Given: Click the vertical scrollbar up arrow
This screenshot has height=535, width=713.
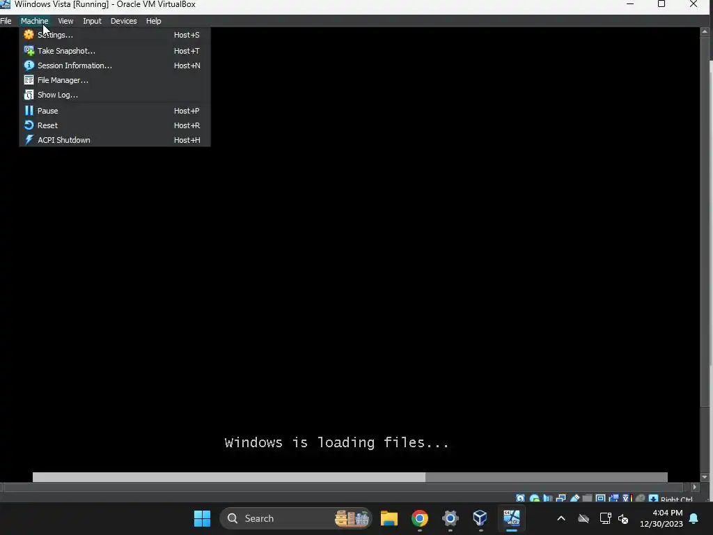Looking at the screenshot, I should (705, 31).
